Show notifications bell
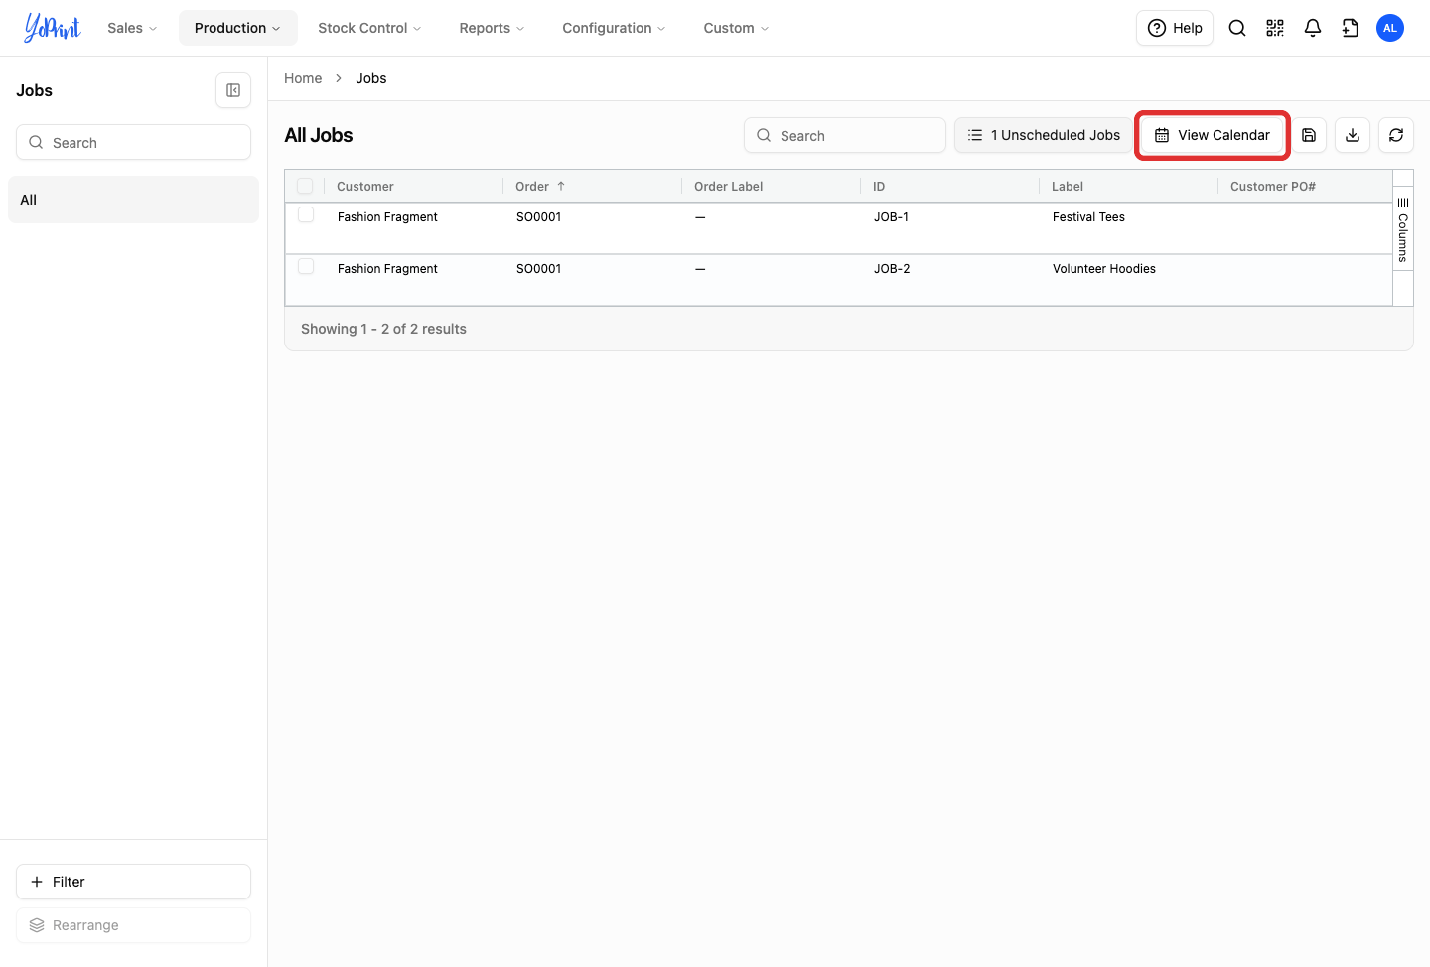This screenshot has width=1430, height=967. (1313, 28)
